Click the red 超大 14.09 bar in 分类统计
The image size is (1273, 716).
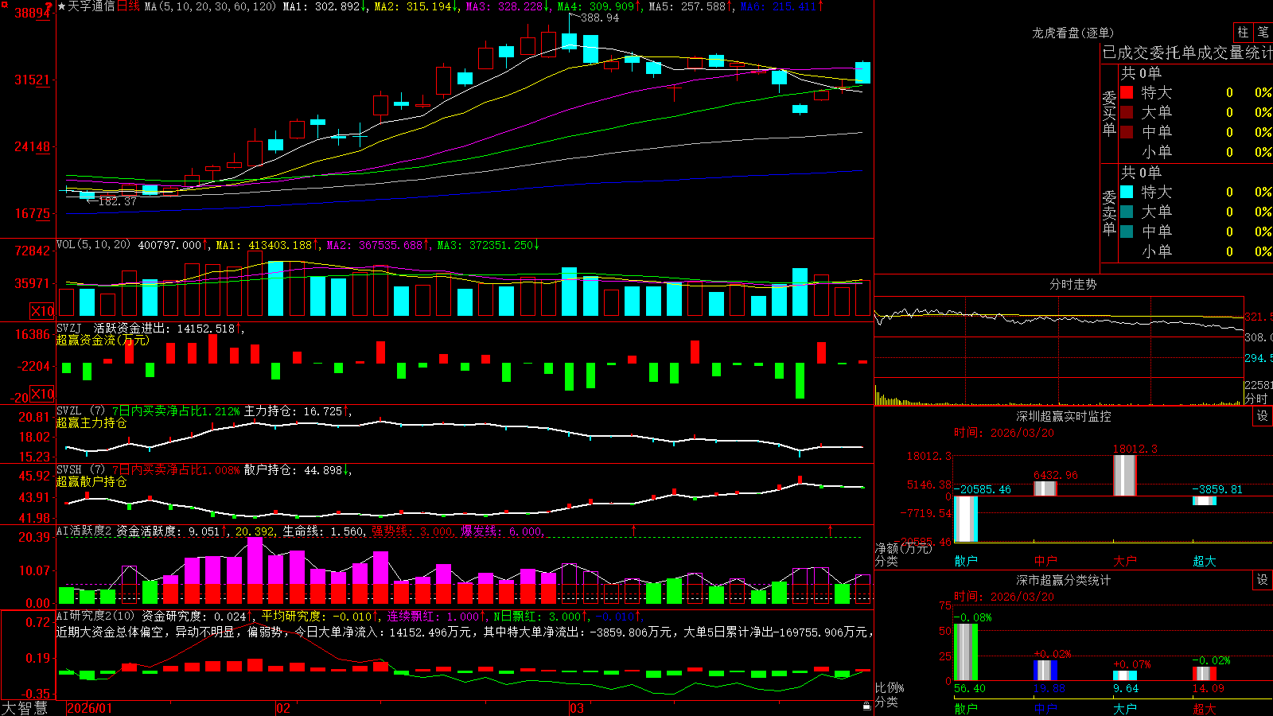tap(1205, 673)
